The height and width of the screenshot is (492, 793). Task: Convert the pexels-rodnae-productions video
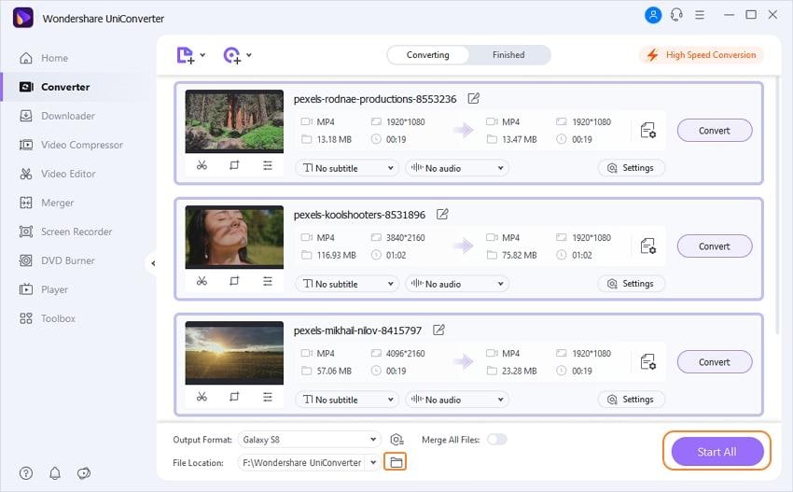click(x=714, y=131)
